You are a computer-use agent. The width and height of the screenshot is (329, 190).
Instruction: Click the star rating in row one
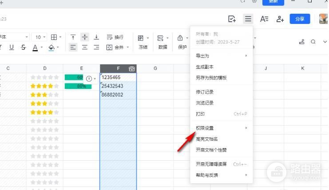(x=44, y=77)
